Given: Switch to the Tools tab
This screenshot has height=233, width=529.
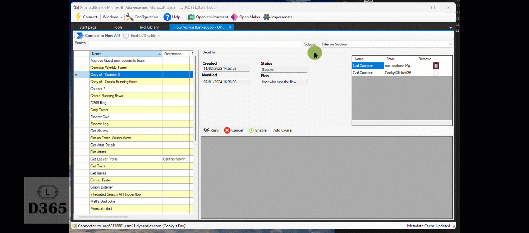Looking at the screenshot, I should click(118, 27).
